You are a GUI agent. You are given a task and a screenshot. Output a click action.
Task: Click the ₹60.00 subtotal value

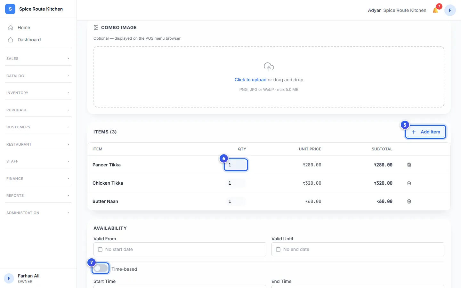click(x=384, y=201)
